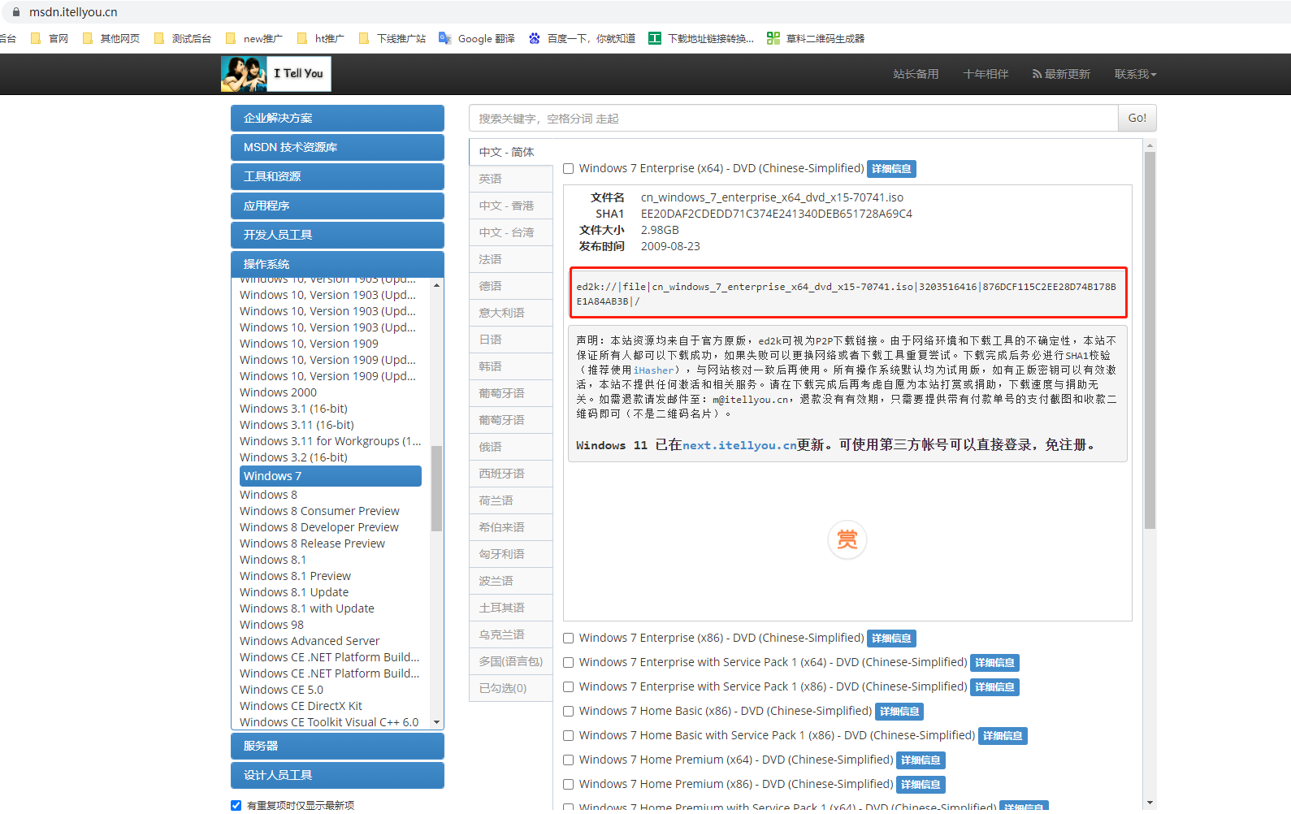Expand the 开发人员工具 category
The height and width of the screenshot is (814, 1291).
pyautogui.click(x=337, y=235)
